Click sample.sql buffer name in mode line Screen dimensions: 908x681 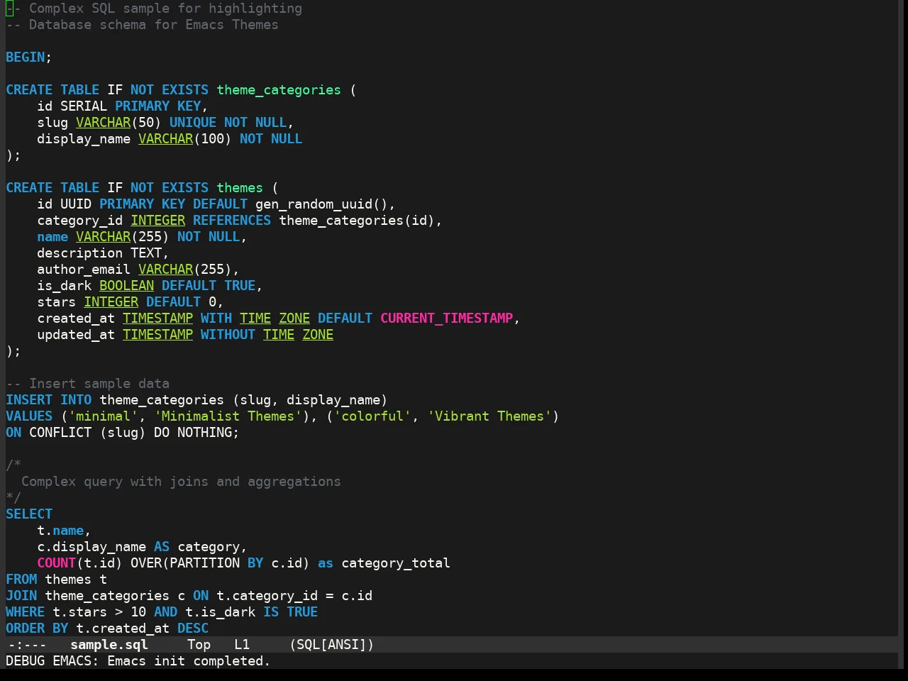(x=109, y=645)
